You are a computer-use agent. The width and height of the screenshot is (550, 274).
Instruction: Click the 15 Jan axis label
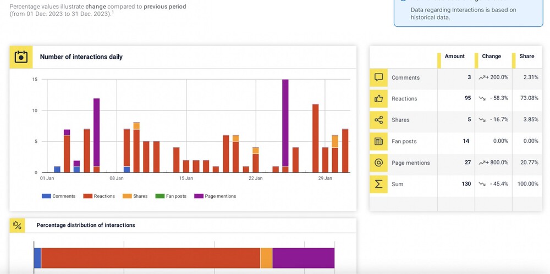pos(186,178)
